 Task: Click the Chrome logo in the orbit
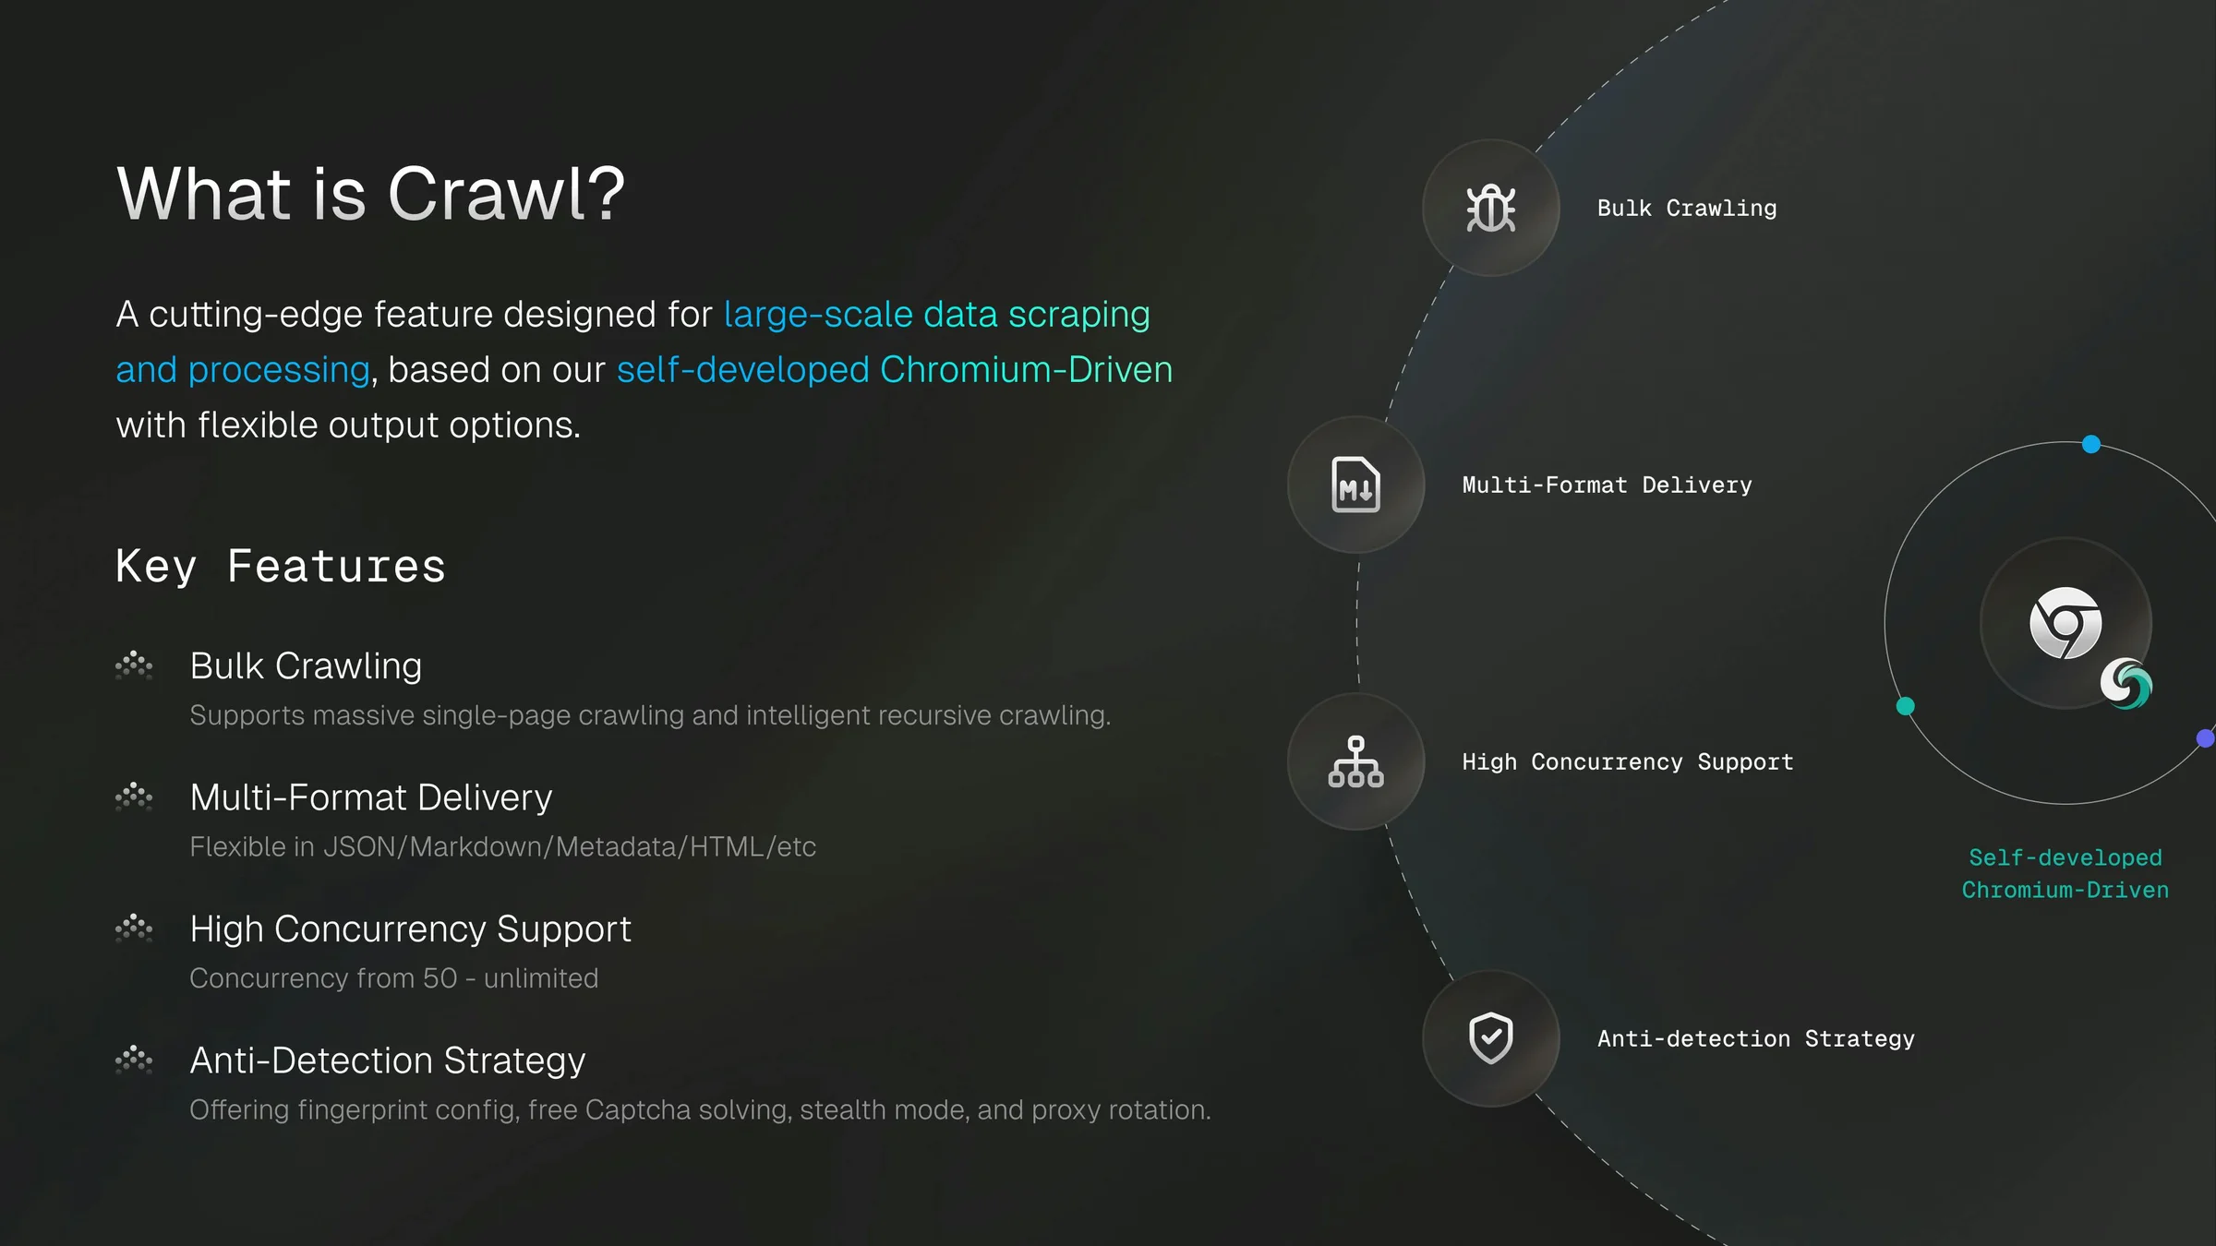pyautogui.click(x=2065, y=623)
